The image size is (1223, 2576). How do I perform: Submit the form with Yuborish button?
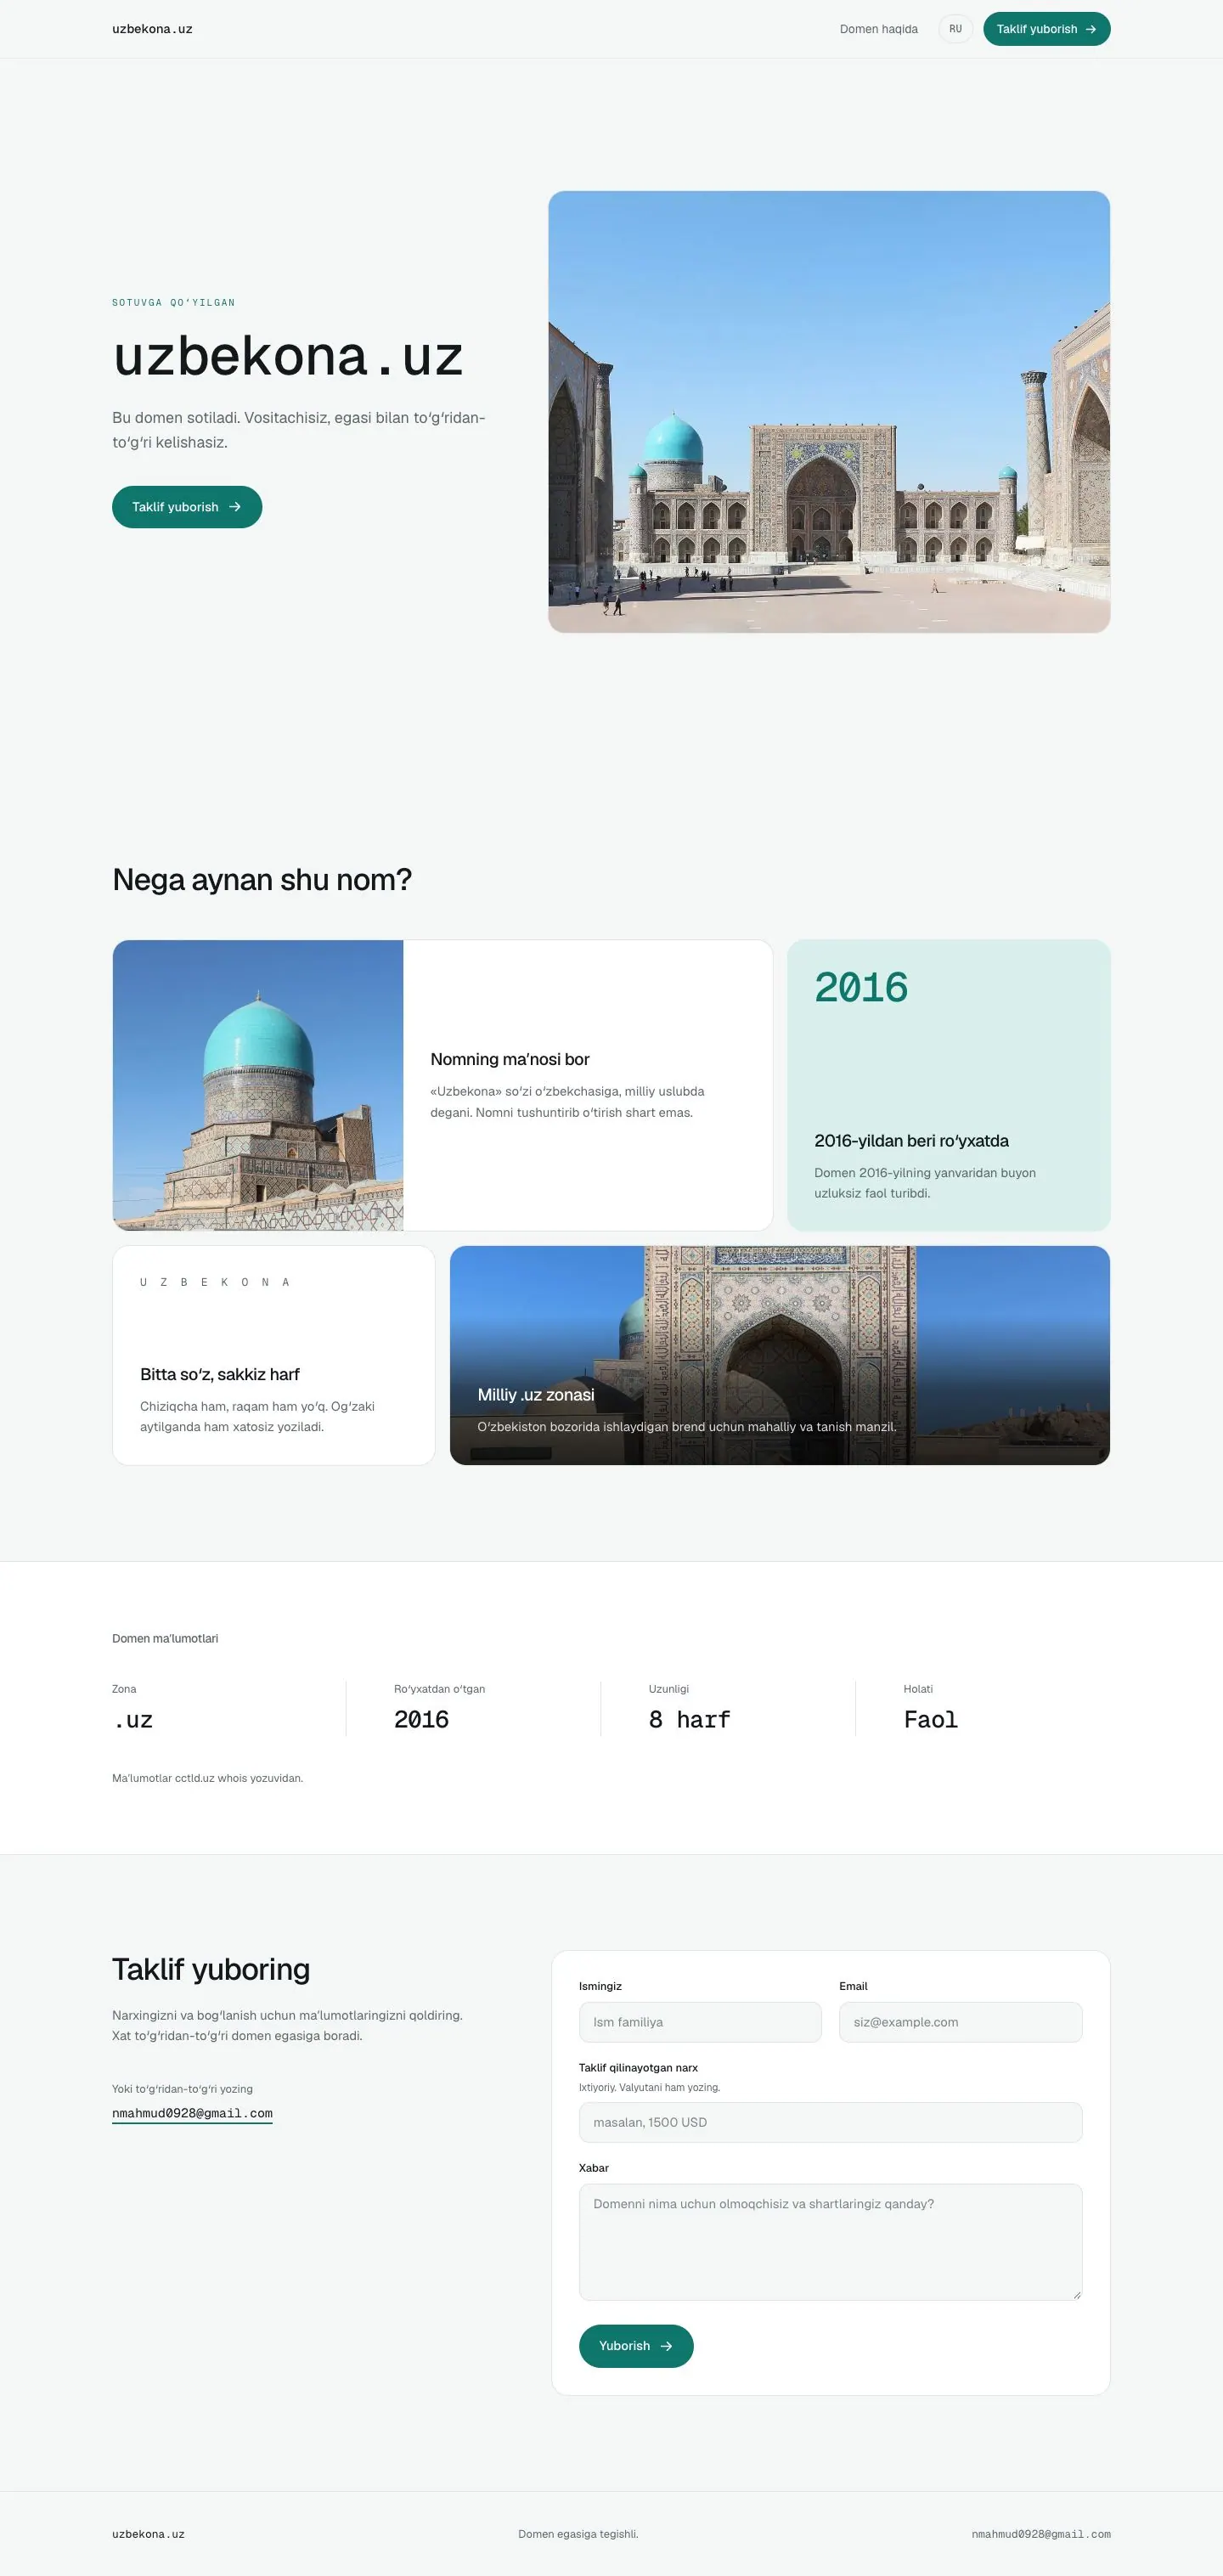(636, 2346)
